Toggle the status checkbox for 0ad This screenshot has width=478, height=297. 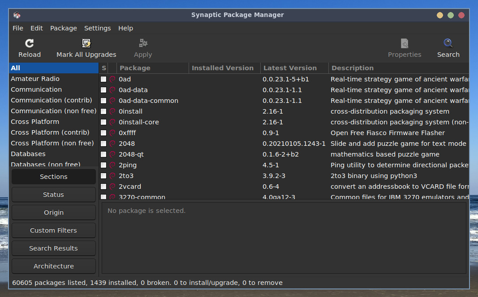(x=103, y=79)
